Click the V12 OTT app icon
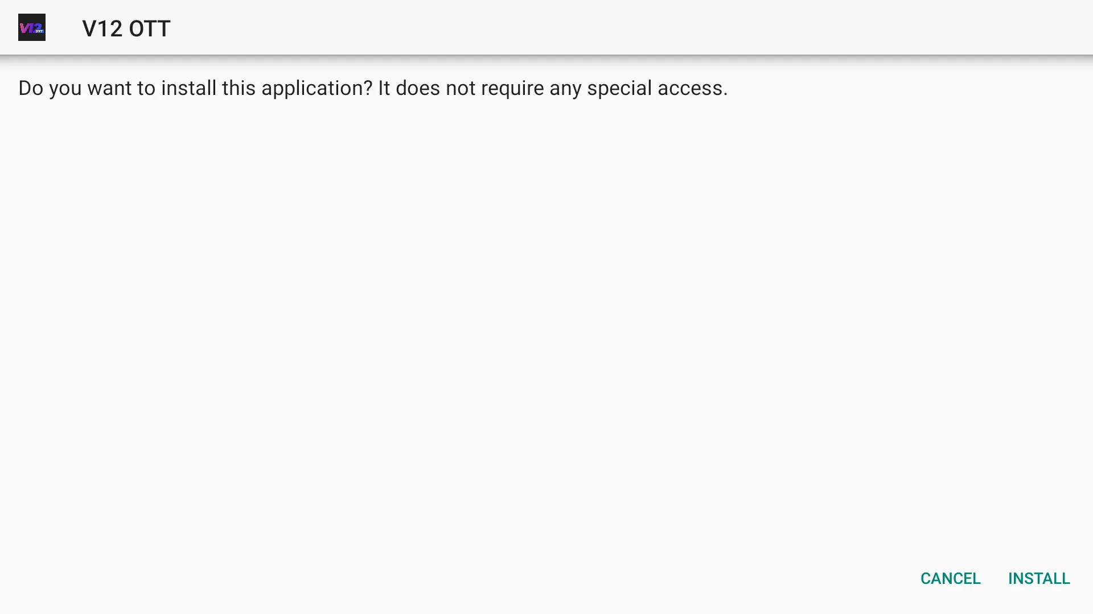1093x614 pixels. [x=32, y=27]
